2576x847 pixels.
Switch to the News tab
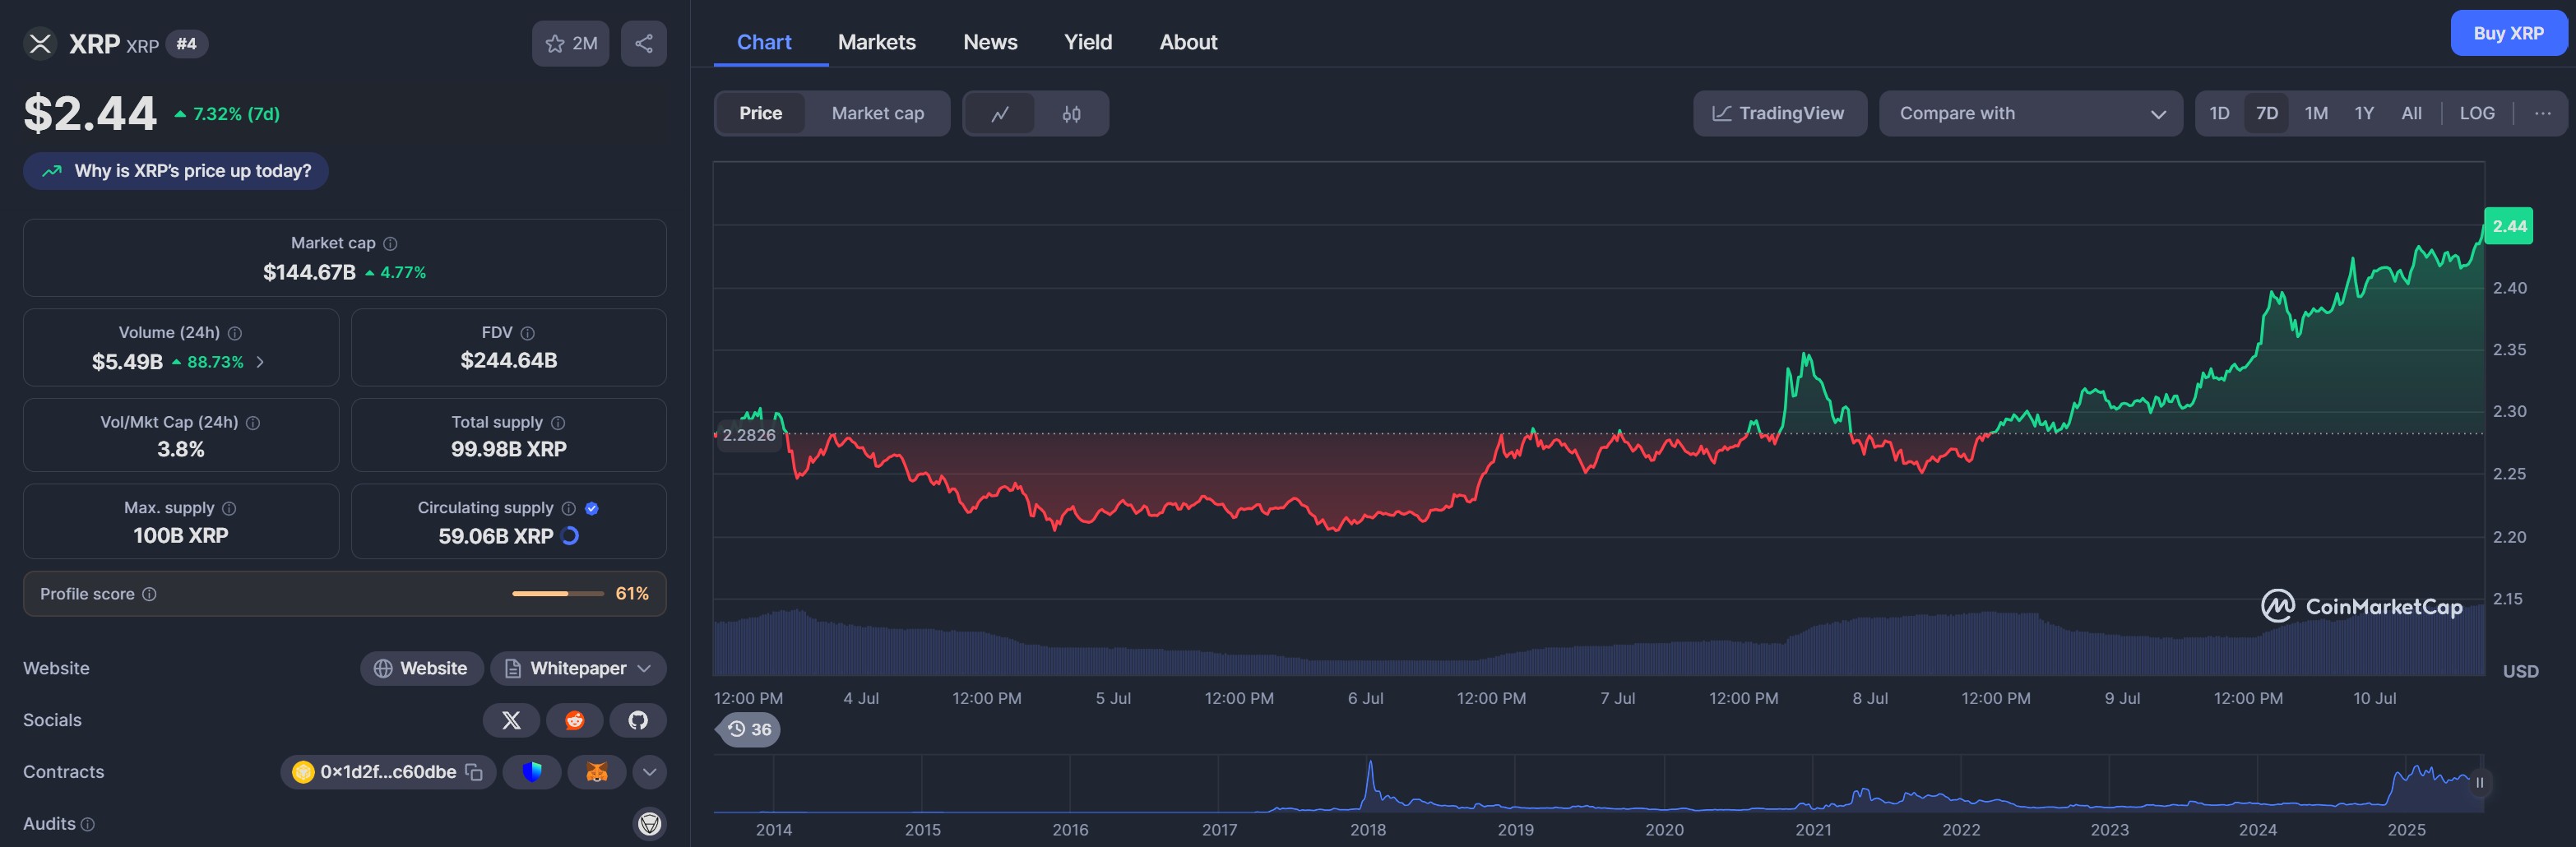pos(990,42)
